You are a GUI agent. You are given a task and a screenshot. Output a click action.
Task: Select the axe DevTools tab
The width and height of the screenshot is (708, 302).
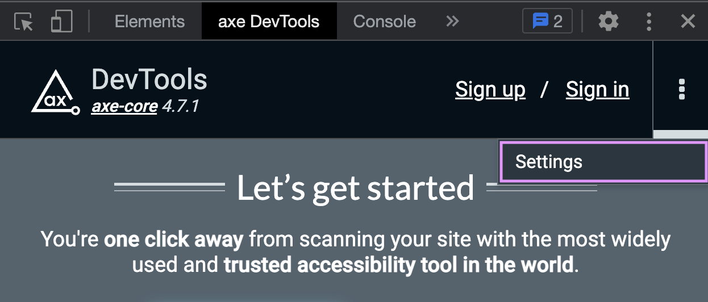269,22
